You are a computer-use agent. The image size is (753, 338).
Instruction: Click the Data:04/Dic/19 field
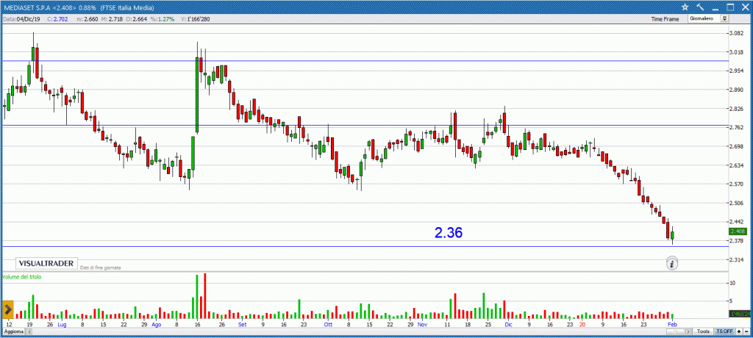pos(21,19)
